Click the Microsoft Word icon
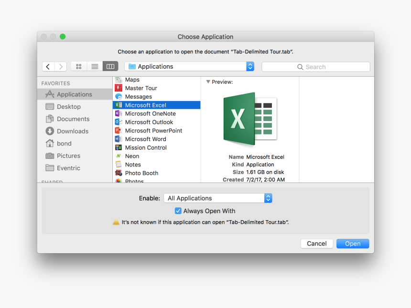 [119, 139]
